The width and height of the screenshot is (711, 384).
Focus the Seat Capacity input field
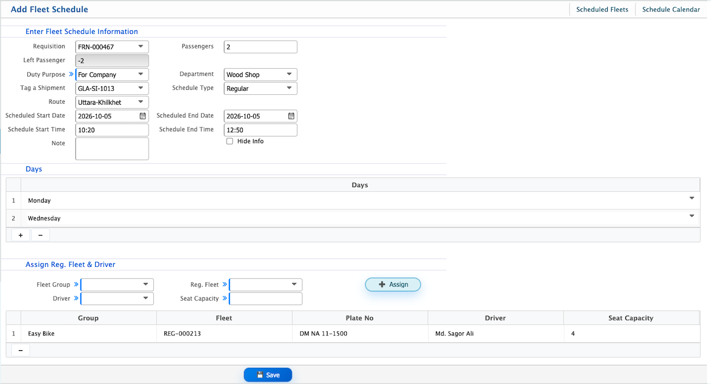(266, 299)
